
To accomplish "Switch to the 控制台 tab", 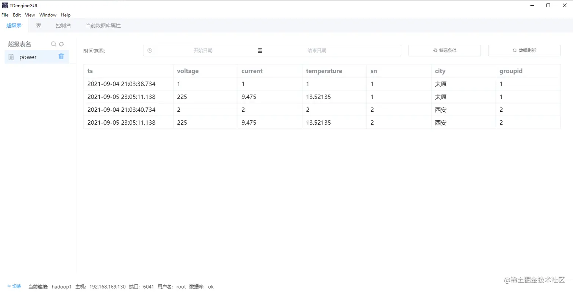I will (63, 25).
